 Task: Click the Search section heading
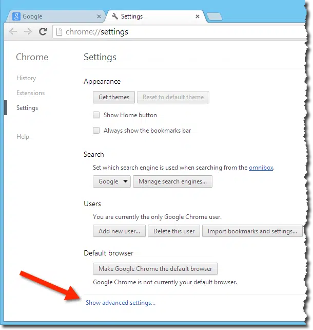point(94,154)
